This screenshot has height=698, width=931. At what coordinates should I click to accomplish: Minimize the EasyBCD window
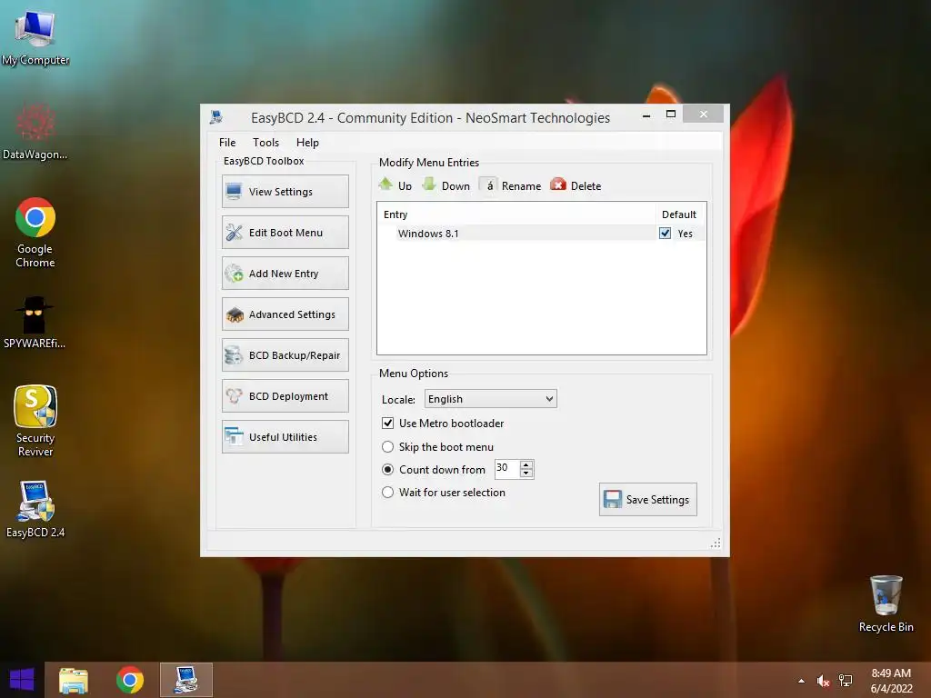(x=646, y=115)
